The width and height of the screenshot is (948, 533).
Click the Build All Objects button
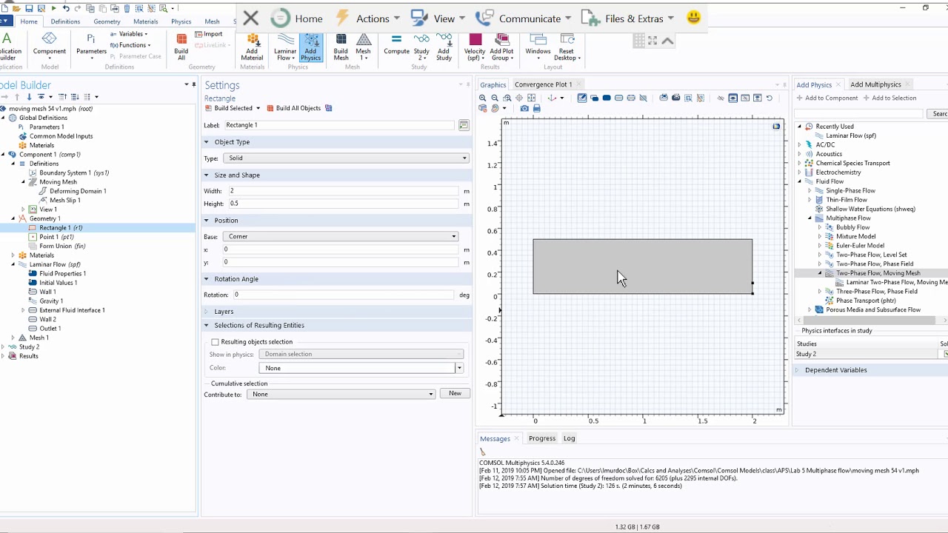[x=294, y=108]
